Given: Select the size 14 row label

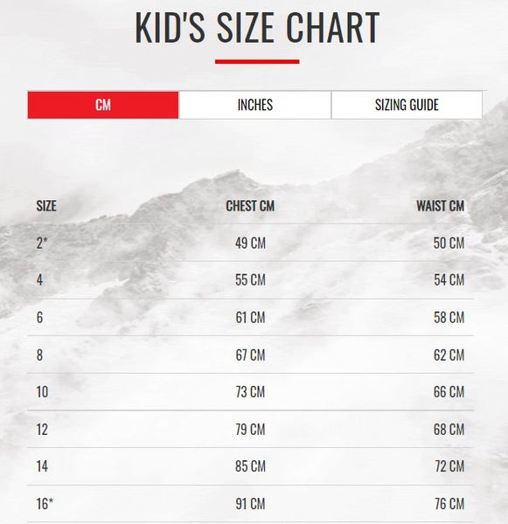Looking at the screenshot, I should [x=42, y=466].
